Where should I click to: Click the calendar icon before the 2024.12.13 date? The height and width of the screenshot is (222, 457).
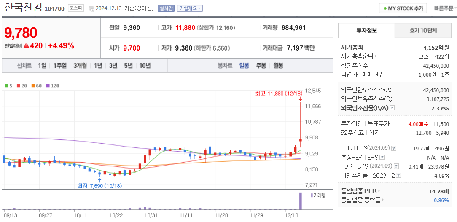[x=91, y=8]
